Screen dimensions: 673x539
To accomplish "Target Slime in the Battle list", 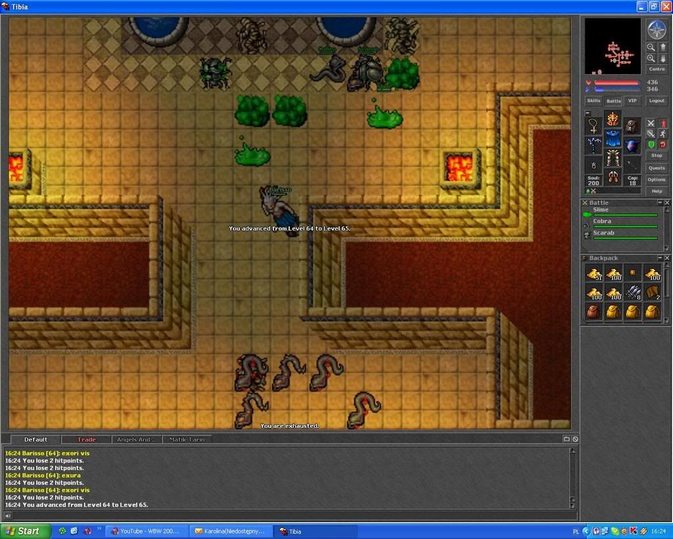I will click(620, 212).
